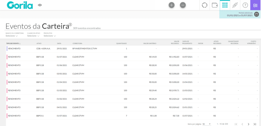
Task: Go to previous page arrow
Action: pos(242,124)
